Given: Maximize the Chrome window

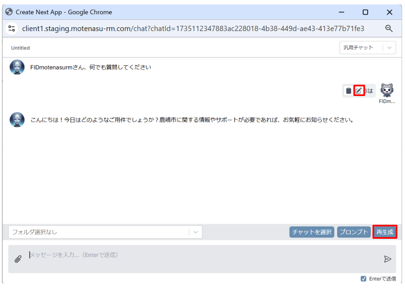Looking at the screenshot, I should pyautogui.click(x=365, y=12).
